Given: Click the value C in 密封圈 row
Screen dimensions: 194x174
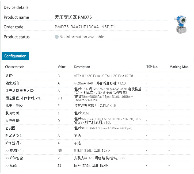Looking at the screenshot, I should point(59,128).
